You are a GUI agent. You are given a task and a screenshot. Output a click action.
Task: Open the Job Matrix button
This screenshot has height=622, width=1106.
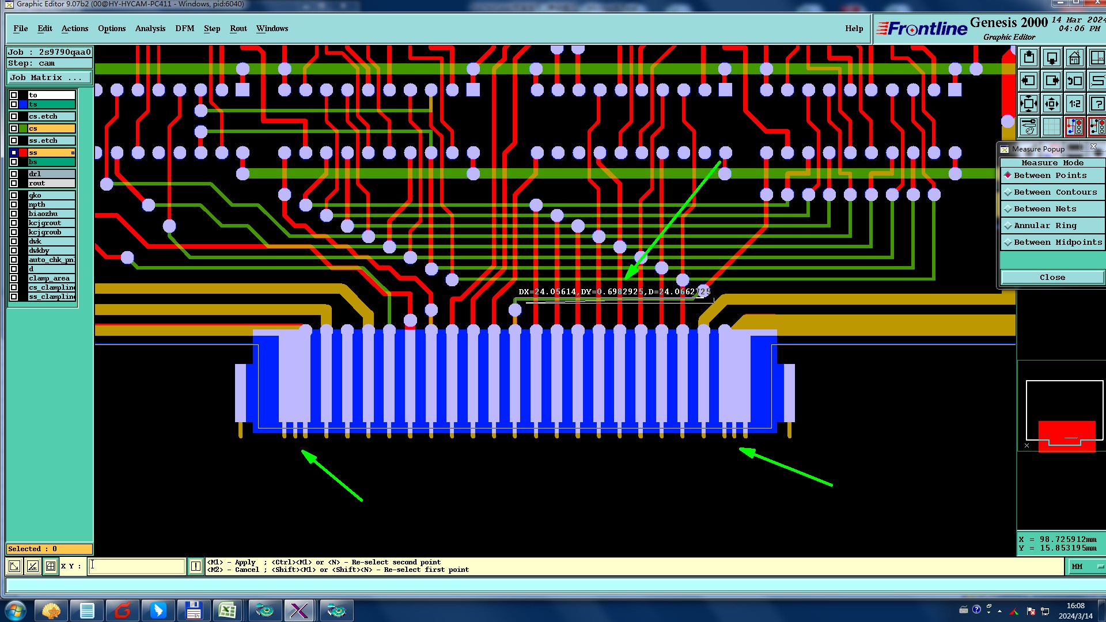click(x=48, y=78)
